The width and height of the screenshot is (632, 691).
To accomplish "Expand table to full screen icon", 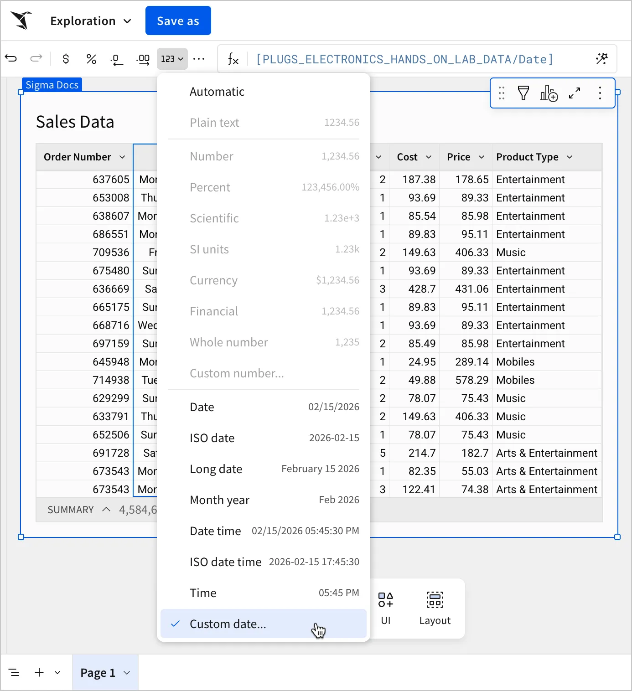I will click(575, 93).
